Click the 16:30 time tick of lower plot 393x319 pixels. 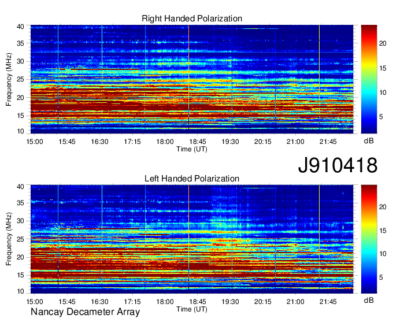[x=99, y=302]
